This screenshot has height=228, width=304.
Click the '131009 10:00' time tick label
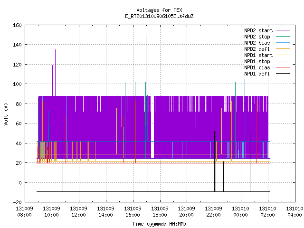(52, 212)
